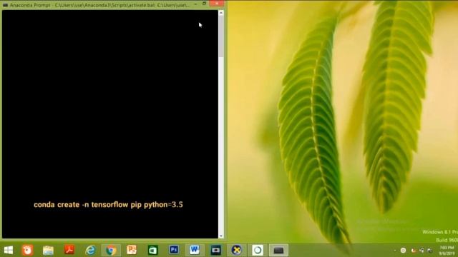Switch to the Anaconda Prompt taskbar button

click(278, 251)
